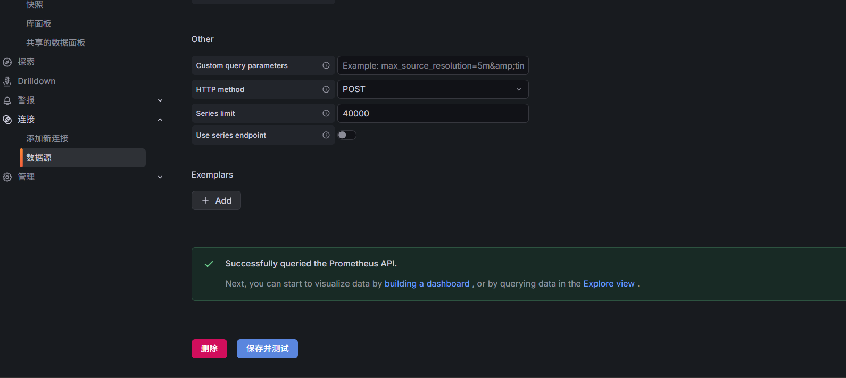The width and height of the screenshot is (846, 378).
Task: Collapse the 连接 connections section chevron
Action: pos(160,120)
